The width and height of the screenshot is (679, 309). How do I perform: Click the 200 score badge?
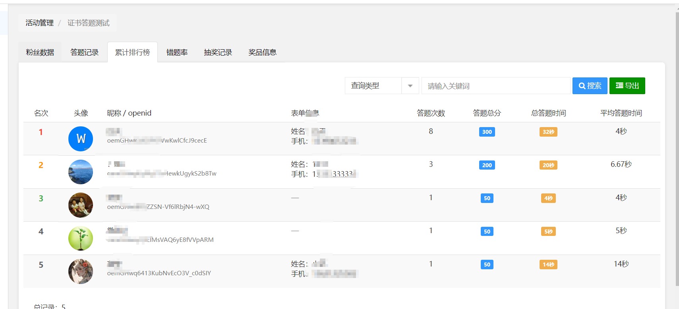coord(487,165)
